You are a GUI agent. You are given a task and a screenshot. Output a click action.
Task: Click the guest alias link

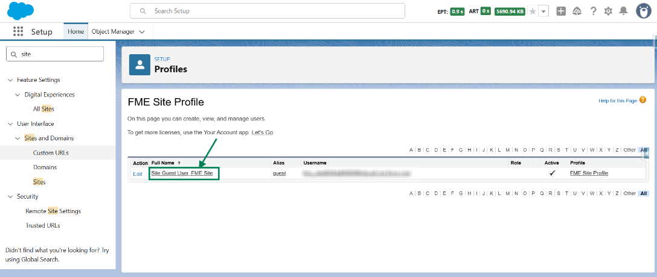280,173
